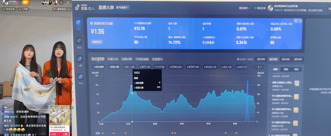
Task: Toggle the 在线人数 chart series
Action: point(114,67)
